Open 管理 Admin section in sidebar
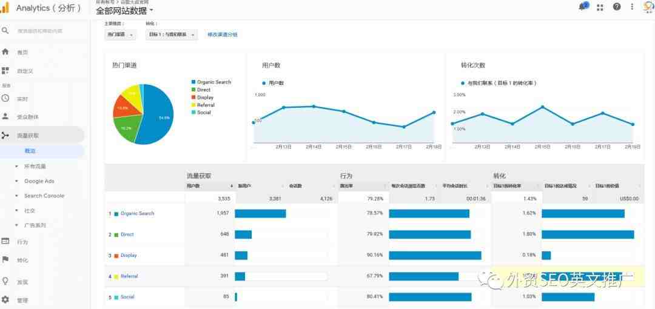The height and width of the screenshot is (309, 655). pos(22,300)
